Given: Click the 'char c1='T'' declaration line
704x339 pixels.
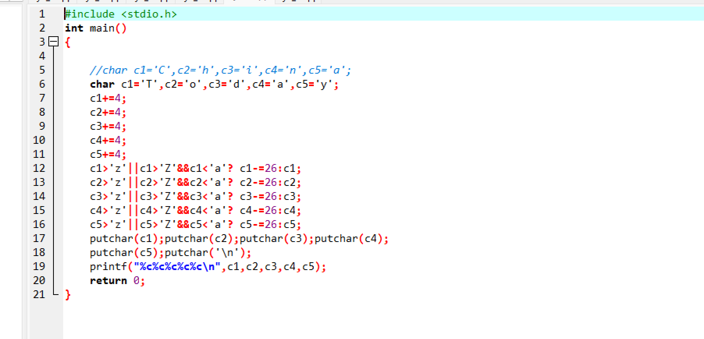Looking at the screenshot, I should tap(214, 84).
